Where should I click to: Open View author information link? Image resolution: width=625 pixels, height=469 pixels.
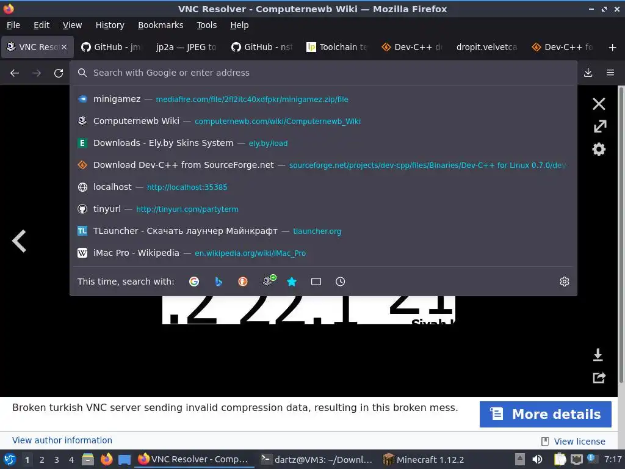click(62, 440)
